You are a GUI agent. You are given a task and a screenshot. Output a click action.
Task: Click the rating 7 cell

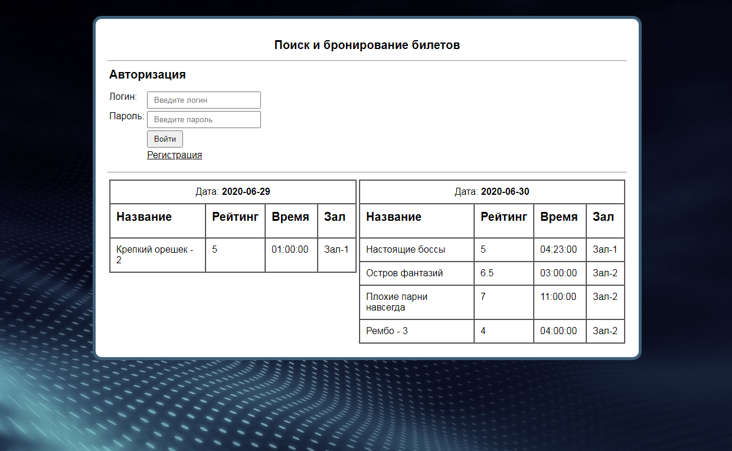point(504,302)
